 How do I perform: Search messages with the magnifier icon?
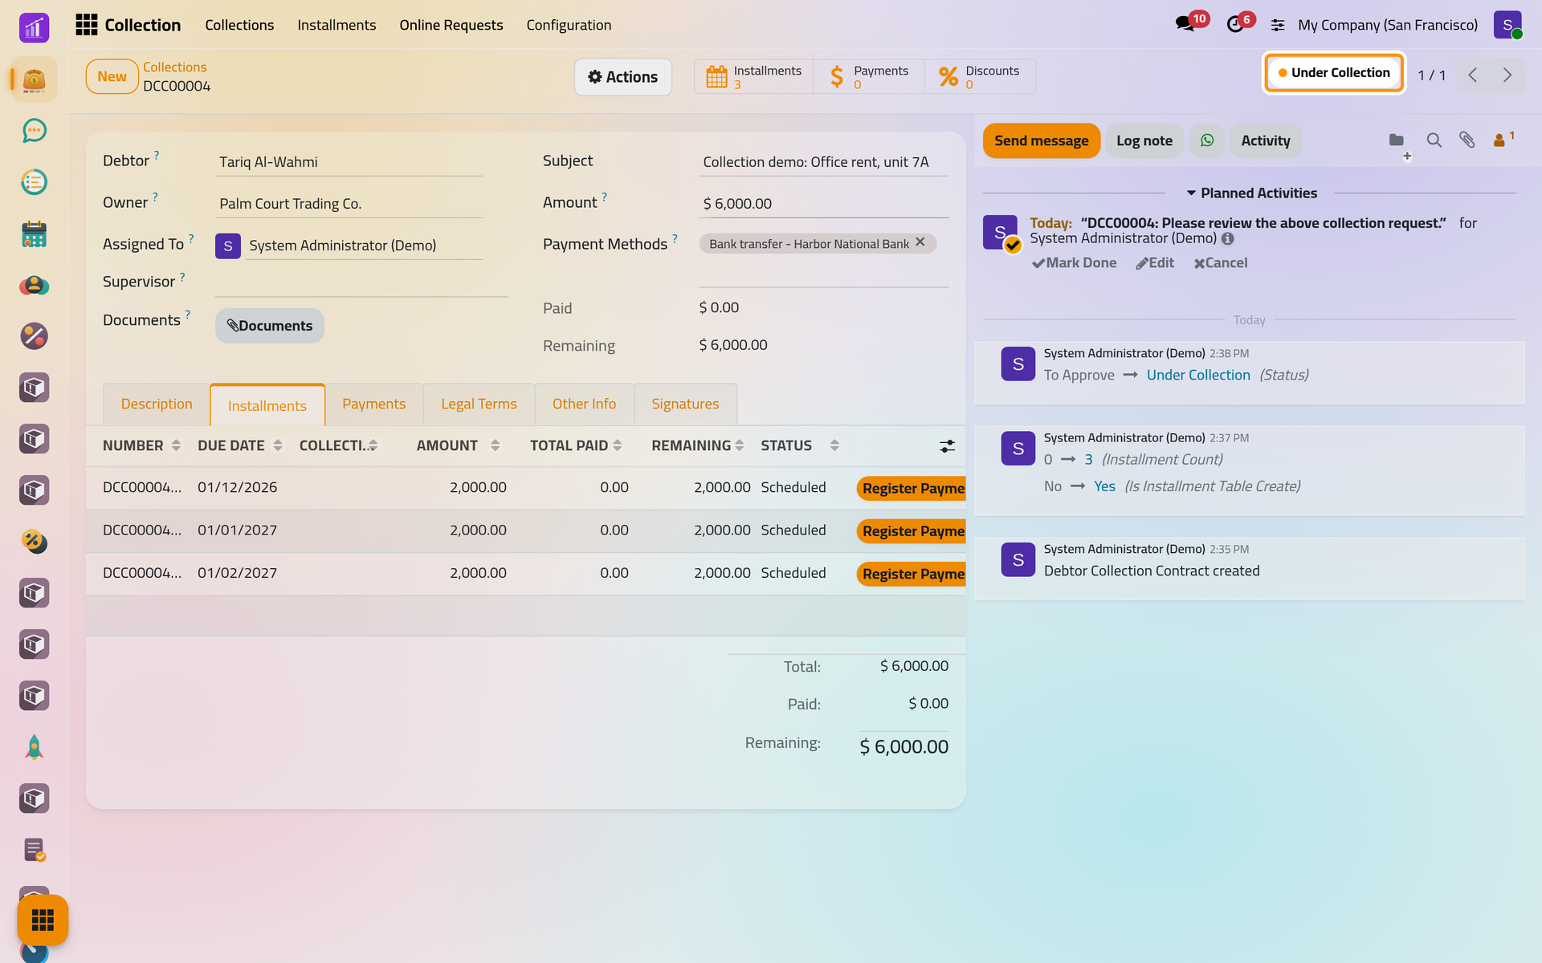[1434, 140]
